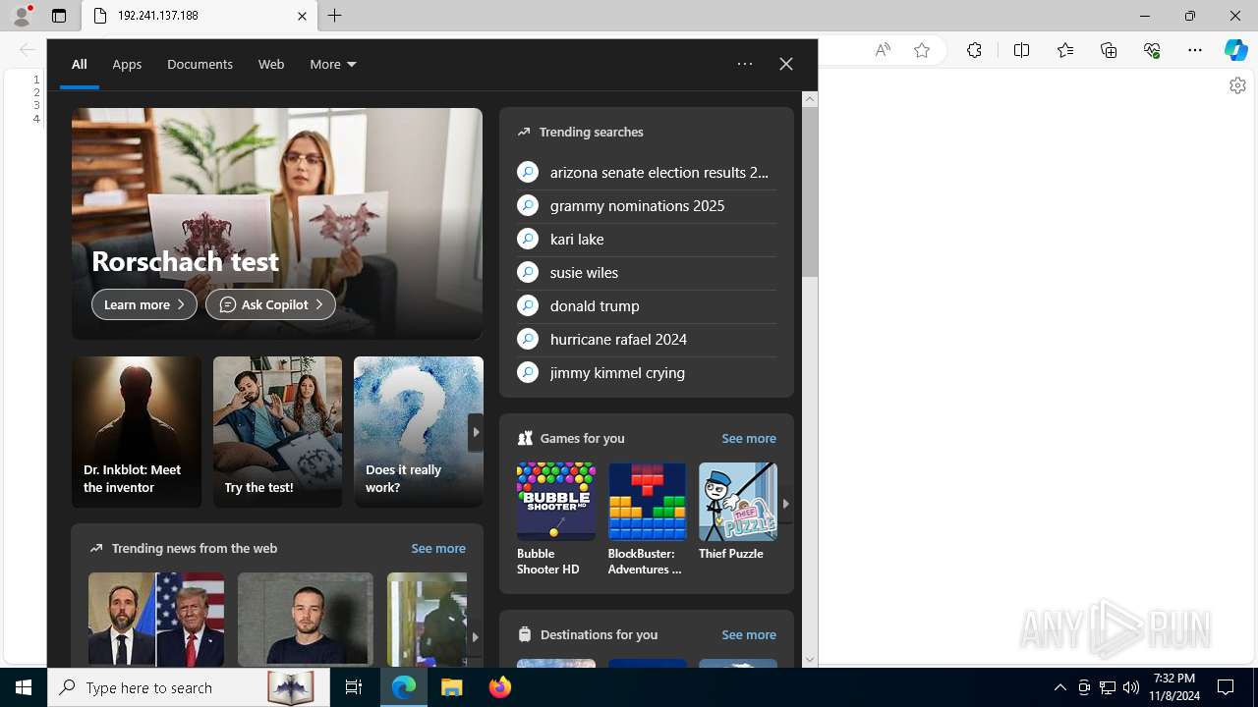Switch to the Web tab
Viewport: 1258px width, 707px height.
[271, 64]
